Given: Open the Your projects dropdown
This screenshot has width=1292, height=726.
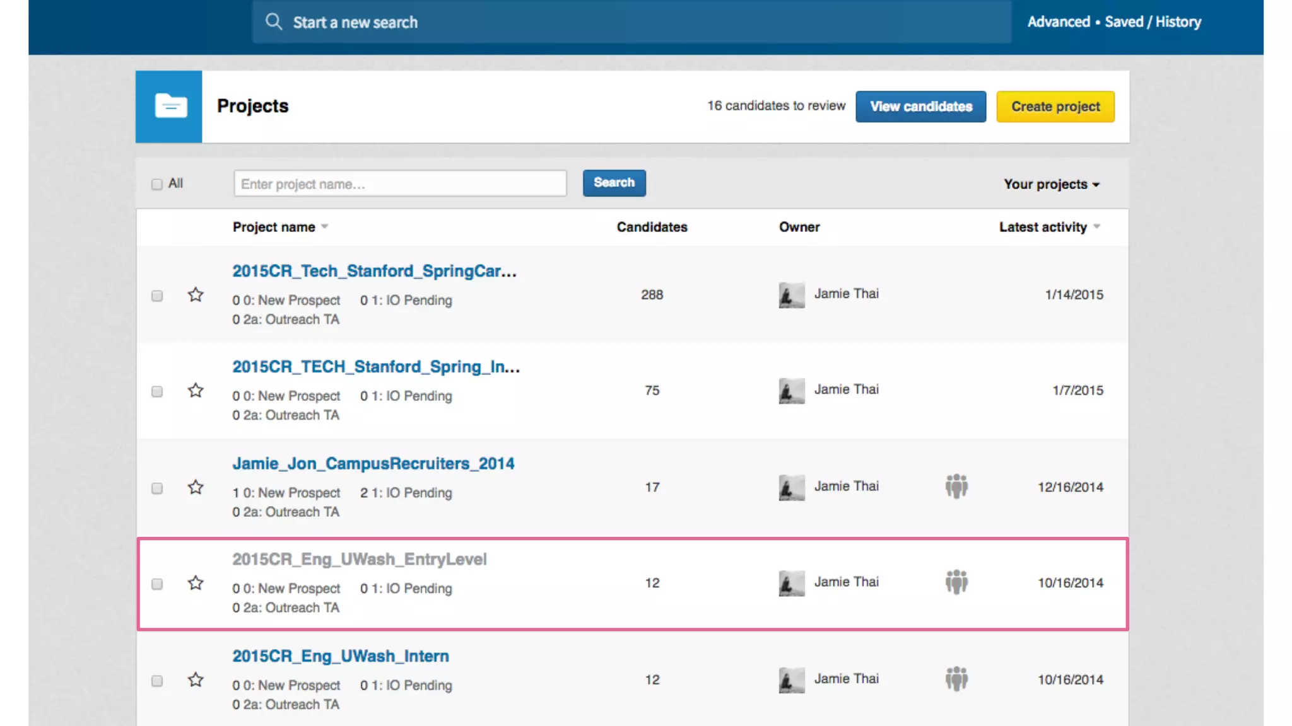Looking at the screenshot, I should [x=1051, y=184].
